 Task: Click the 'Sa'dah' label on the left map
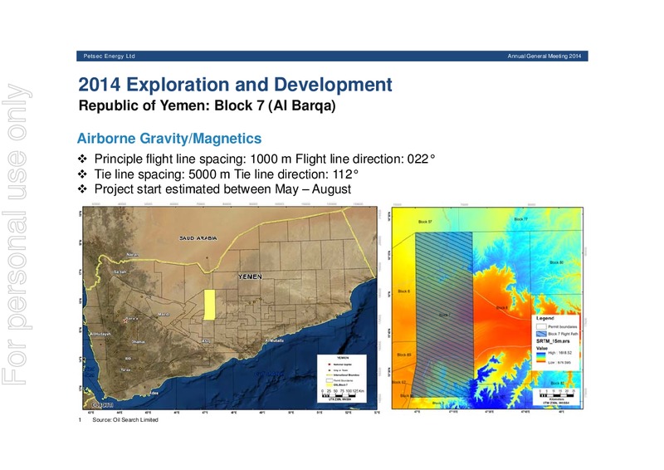(x=120, y=272)
